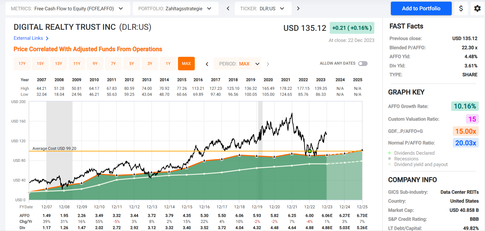Open the METRICS dropdown
The height and width of the screenshot is (231, 485).
coord(68,8)
